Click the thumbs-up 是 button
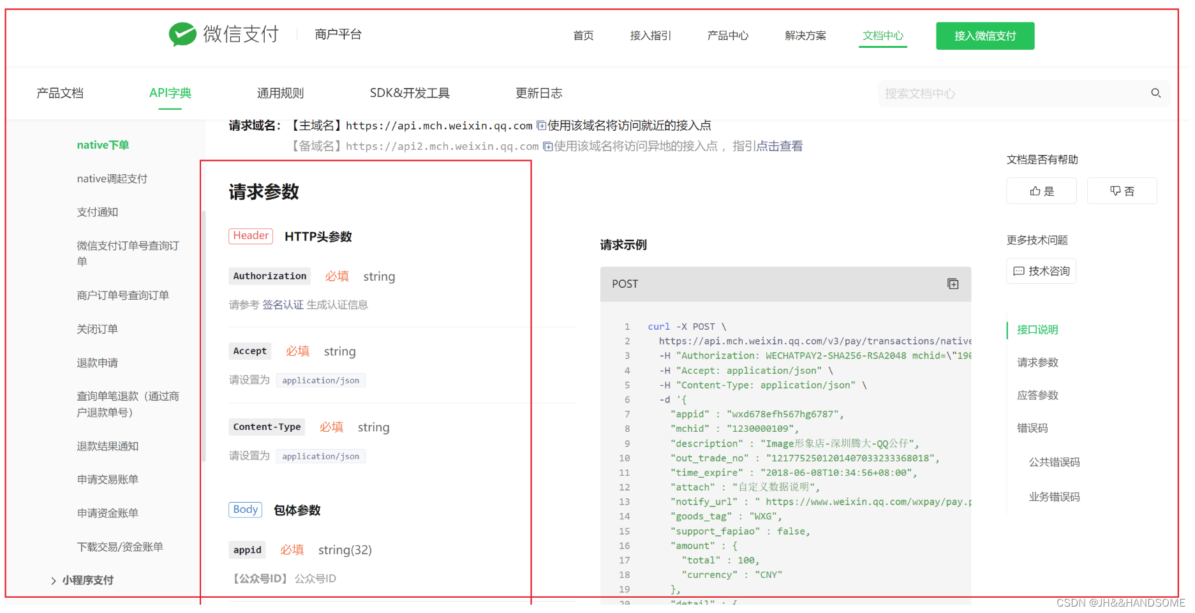 [x=1041, y=191]
